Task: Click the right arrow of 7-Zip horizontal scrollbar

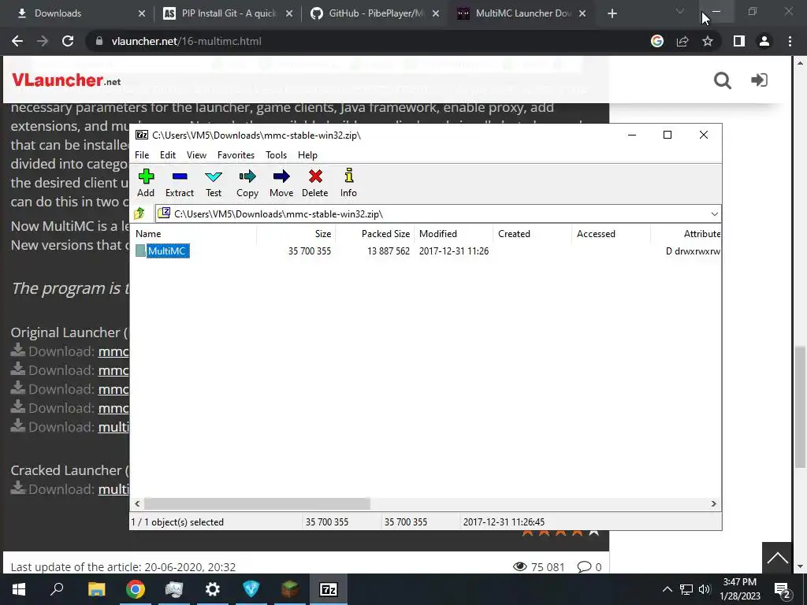Action: [x=714, y=503]
